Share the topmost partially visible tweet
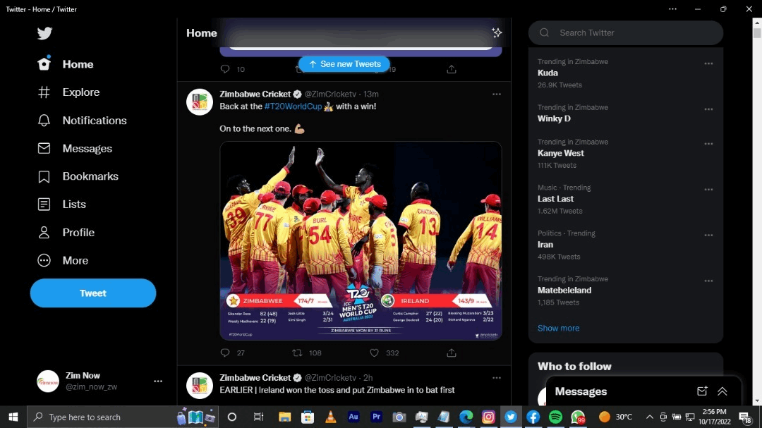This screenshot has width=762, height=428. click(452, 69)
